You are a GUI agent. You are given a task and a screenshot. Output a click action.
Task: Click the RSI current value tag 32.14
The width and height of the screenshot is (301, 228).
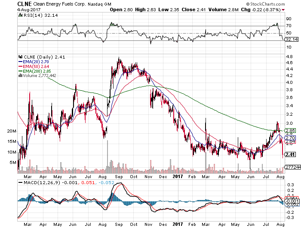coord(292,40)
